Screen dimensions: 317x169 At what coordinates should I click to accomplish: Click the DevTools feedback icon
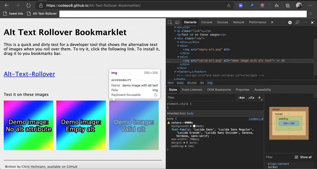click(297, 22)
